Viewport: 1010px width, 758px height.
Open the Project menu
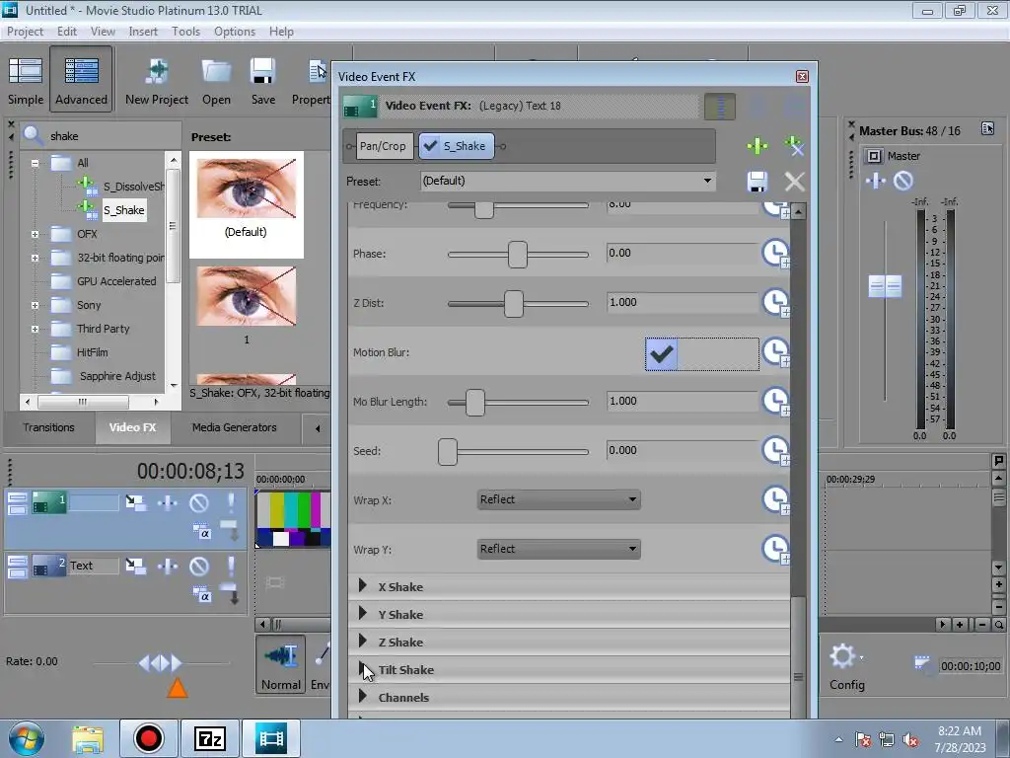click(25, 32)
